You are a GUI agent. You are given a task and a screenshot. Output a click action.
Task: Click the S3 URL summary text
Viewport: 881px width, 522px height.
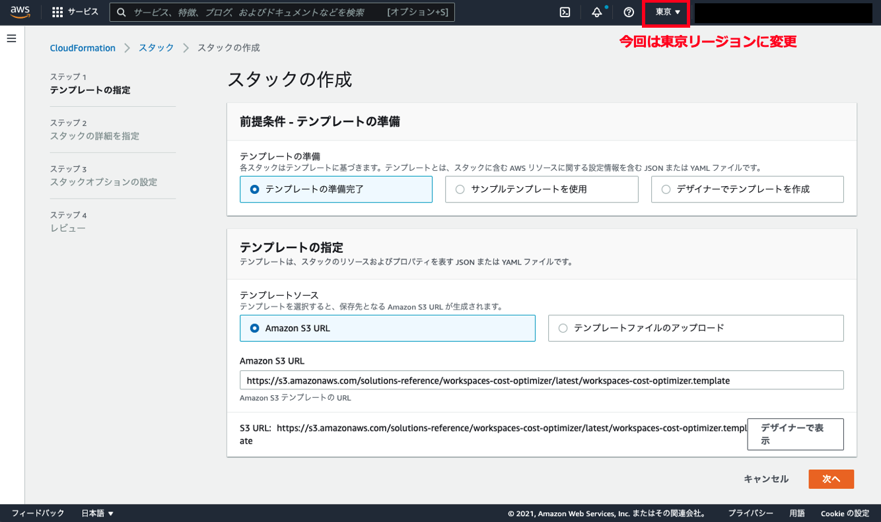click(493, 434)
